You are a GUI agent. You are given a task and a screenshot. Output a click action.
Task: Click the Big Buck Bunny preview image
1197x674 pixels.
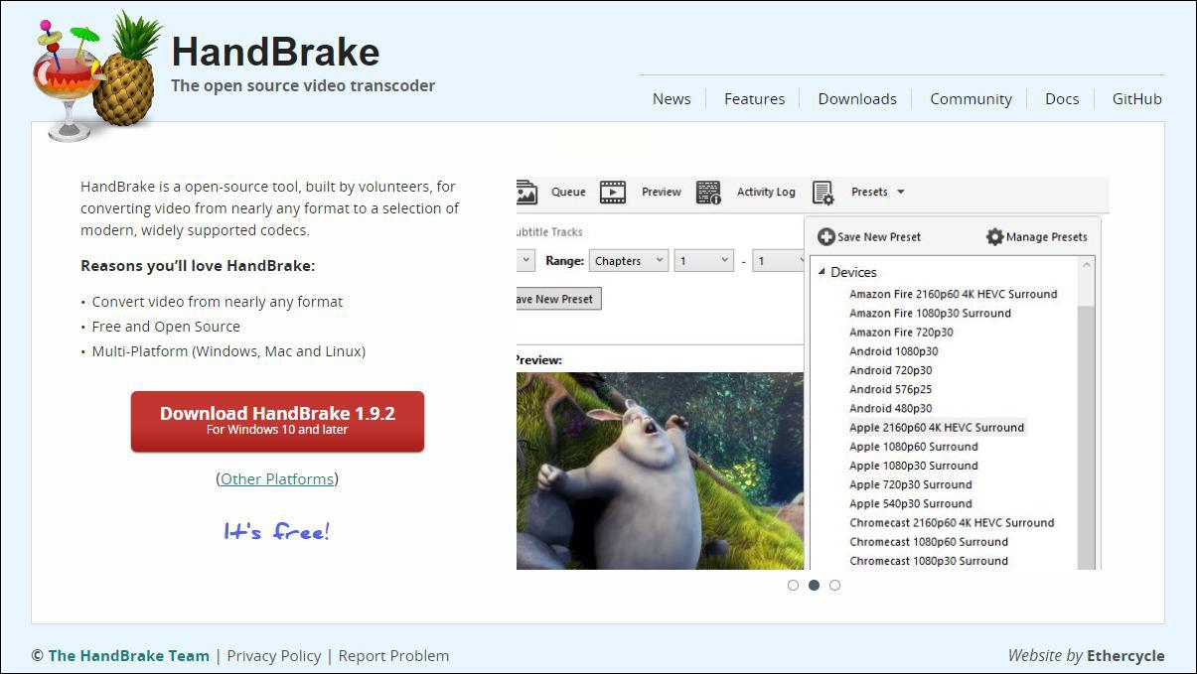(x=660, y=471)
